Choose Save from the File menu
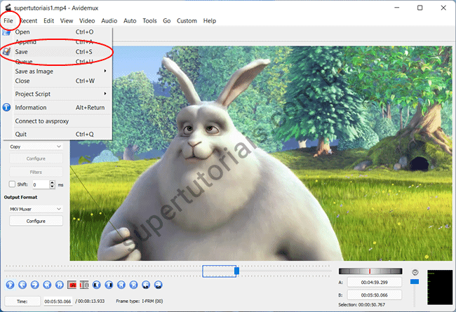Viewport: 456px width, 312px height. coord(22,52)
